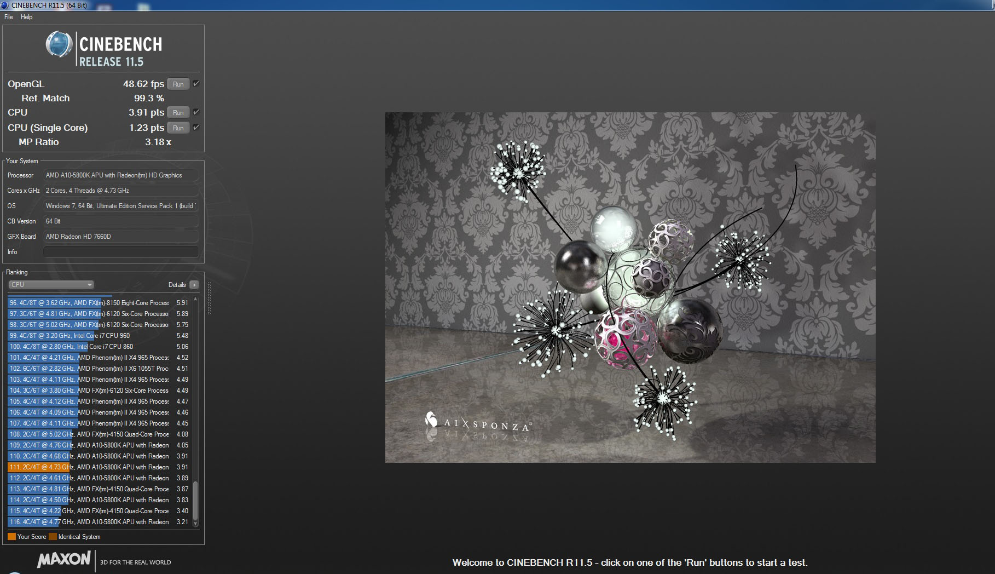Click the Details arrow icon in Ranking
Viewport: 995px width, 574px height.
tap(194, 285)
